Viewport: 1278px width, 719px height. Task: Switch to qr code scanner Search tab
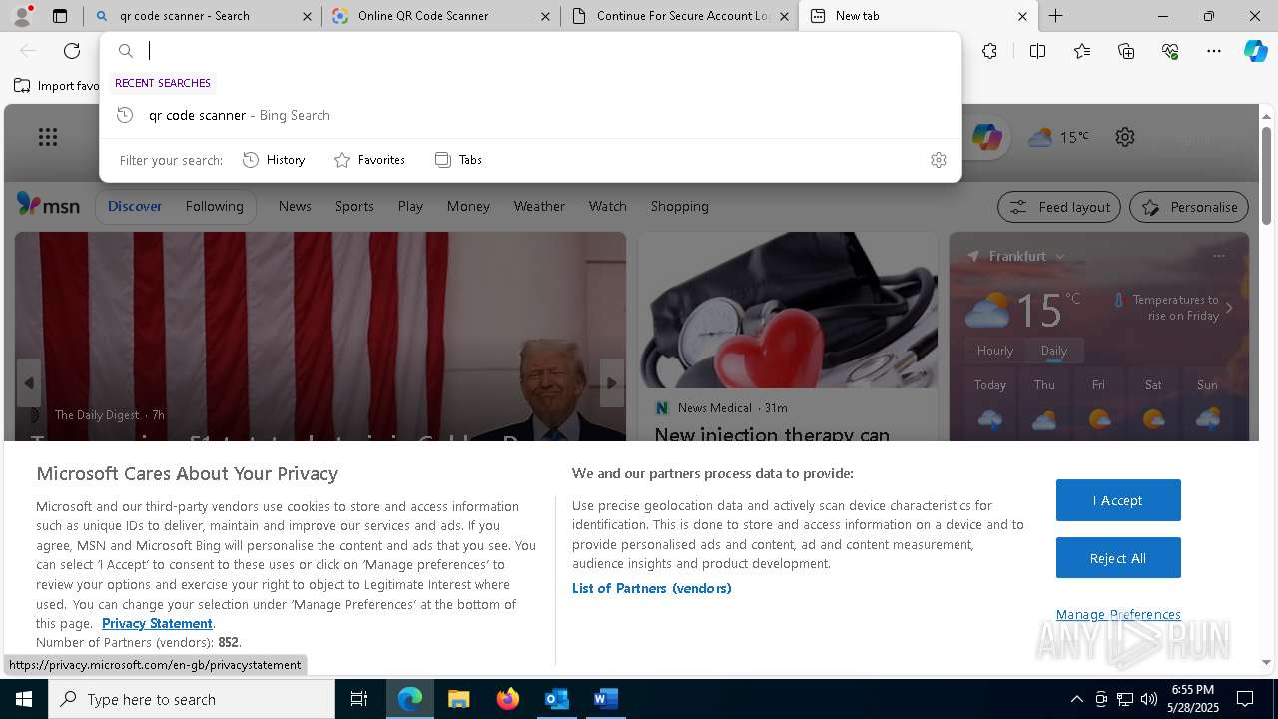point(203,16)
